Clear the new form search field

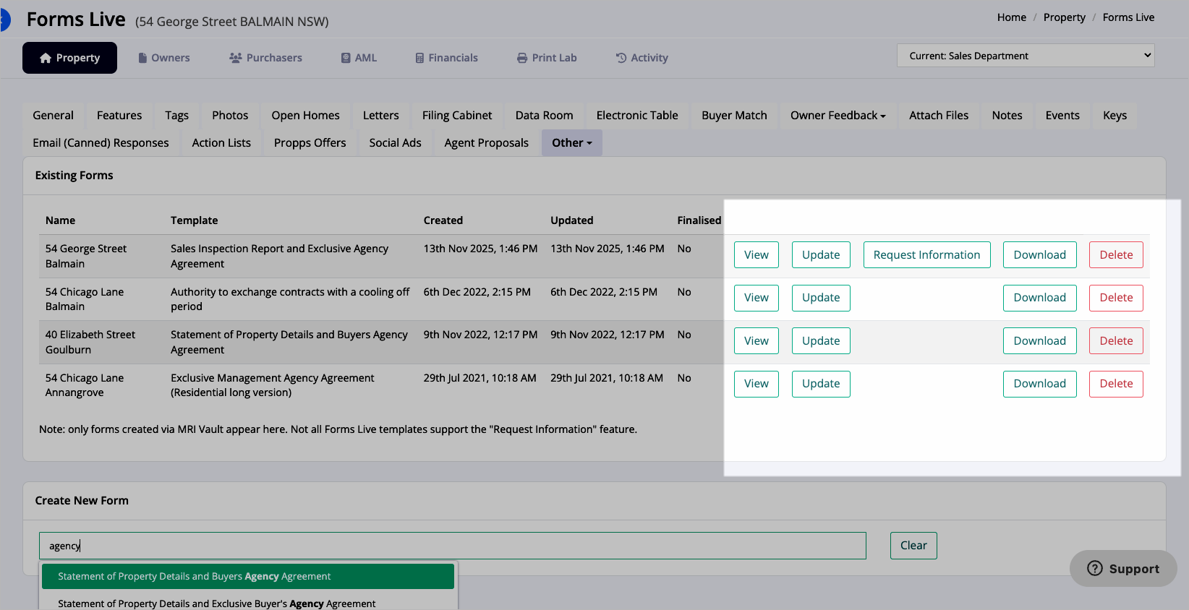point(913,546)
